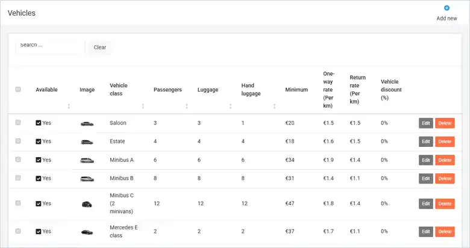470x248 pixels.
Task: Click the €1.9 one-way rate cell
Action: 328,160
